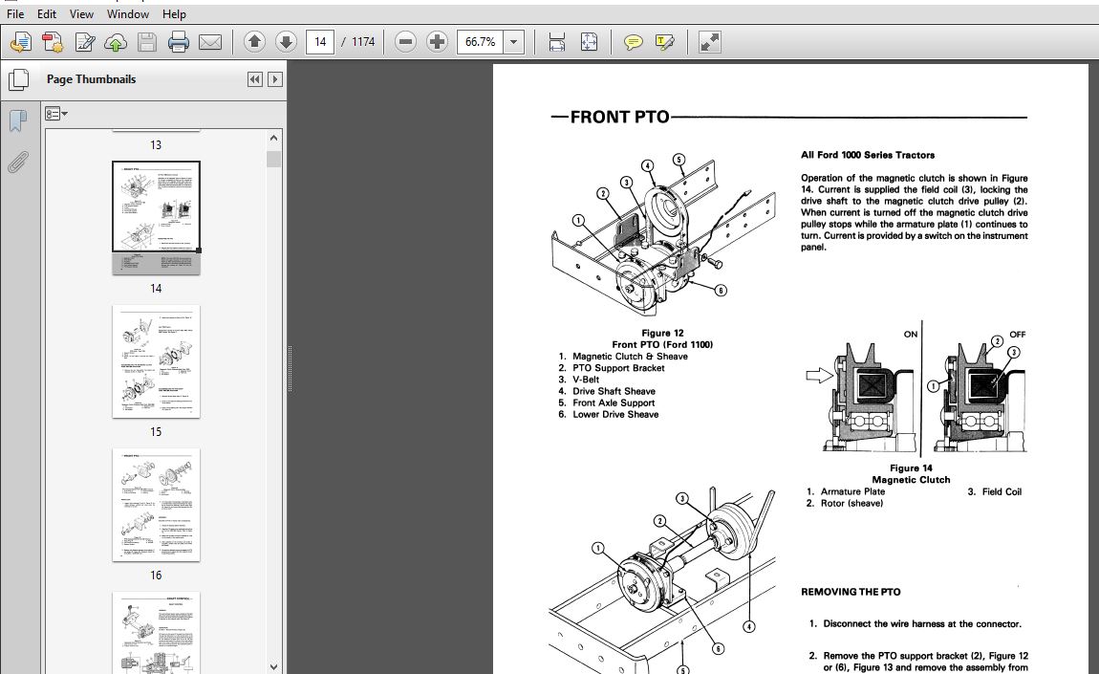Open the Attachments paperclip panel icon
The image size is (1099, 674).
click(18, 162)
